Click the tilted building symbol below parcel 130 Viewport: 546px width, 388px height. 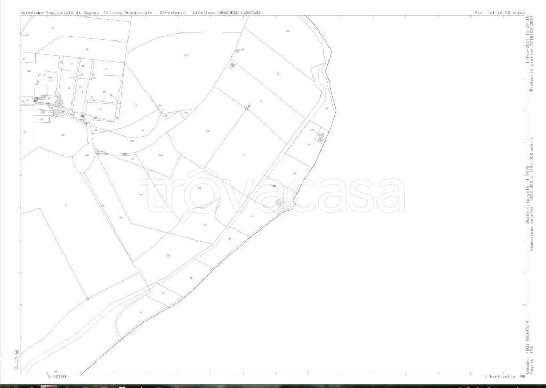pyautogui.click(x=232, y=65)
